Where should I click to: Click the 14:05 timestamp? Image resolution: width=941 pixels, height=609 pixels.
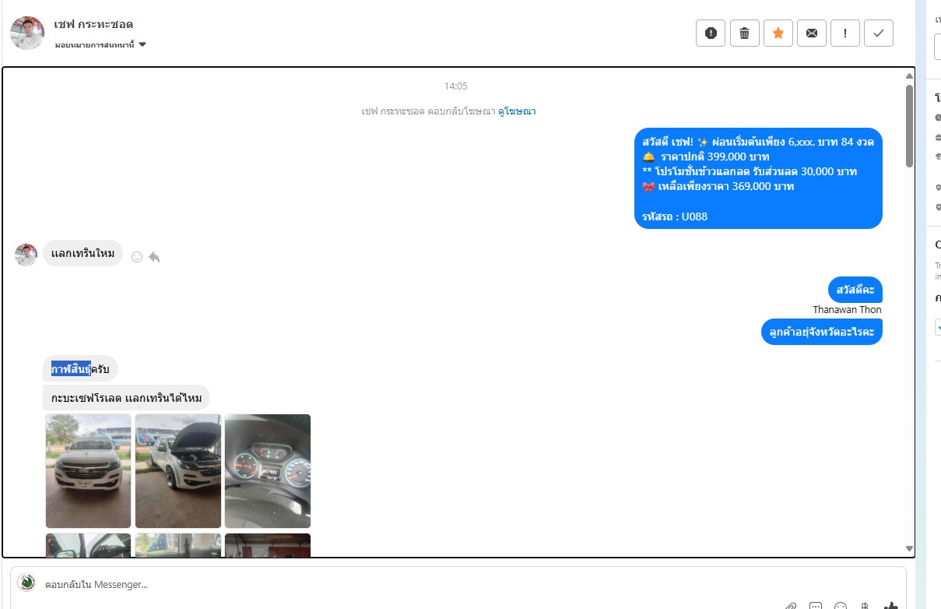[456, 86]
